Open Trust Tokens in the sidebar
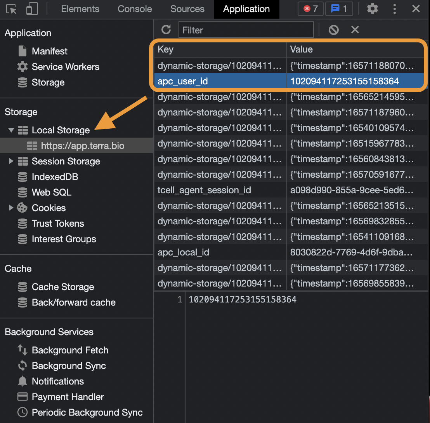This screenshot has width=430, height=423. tap(57, 223)
